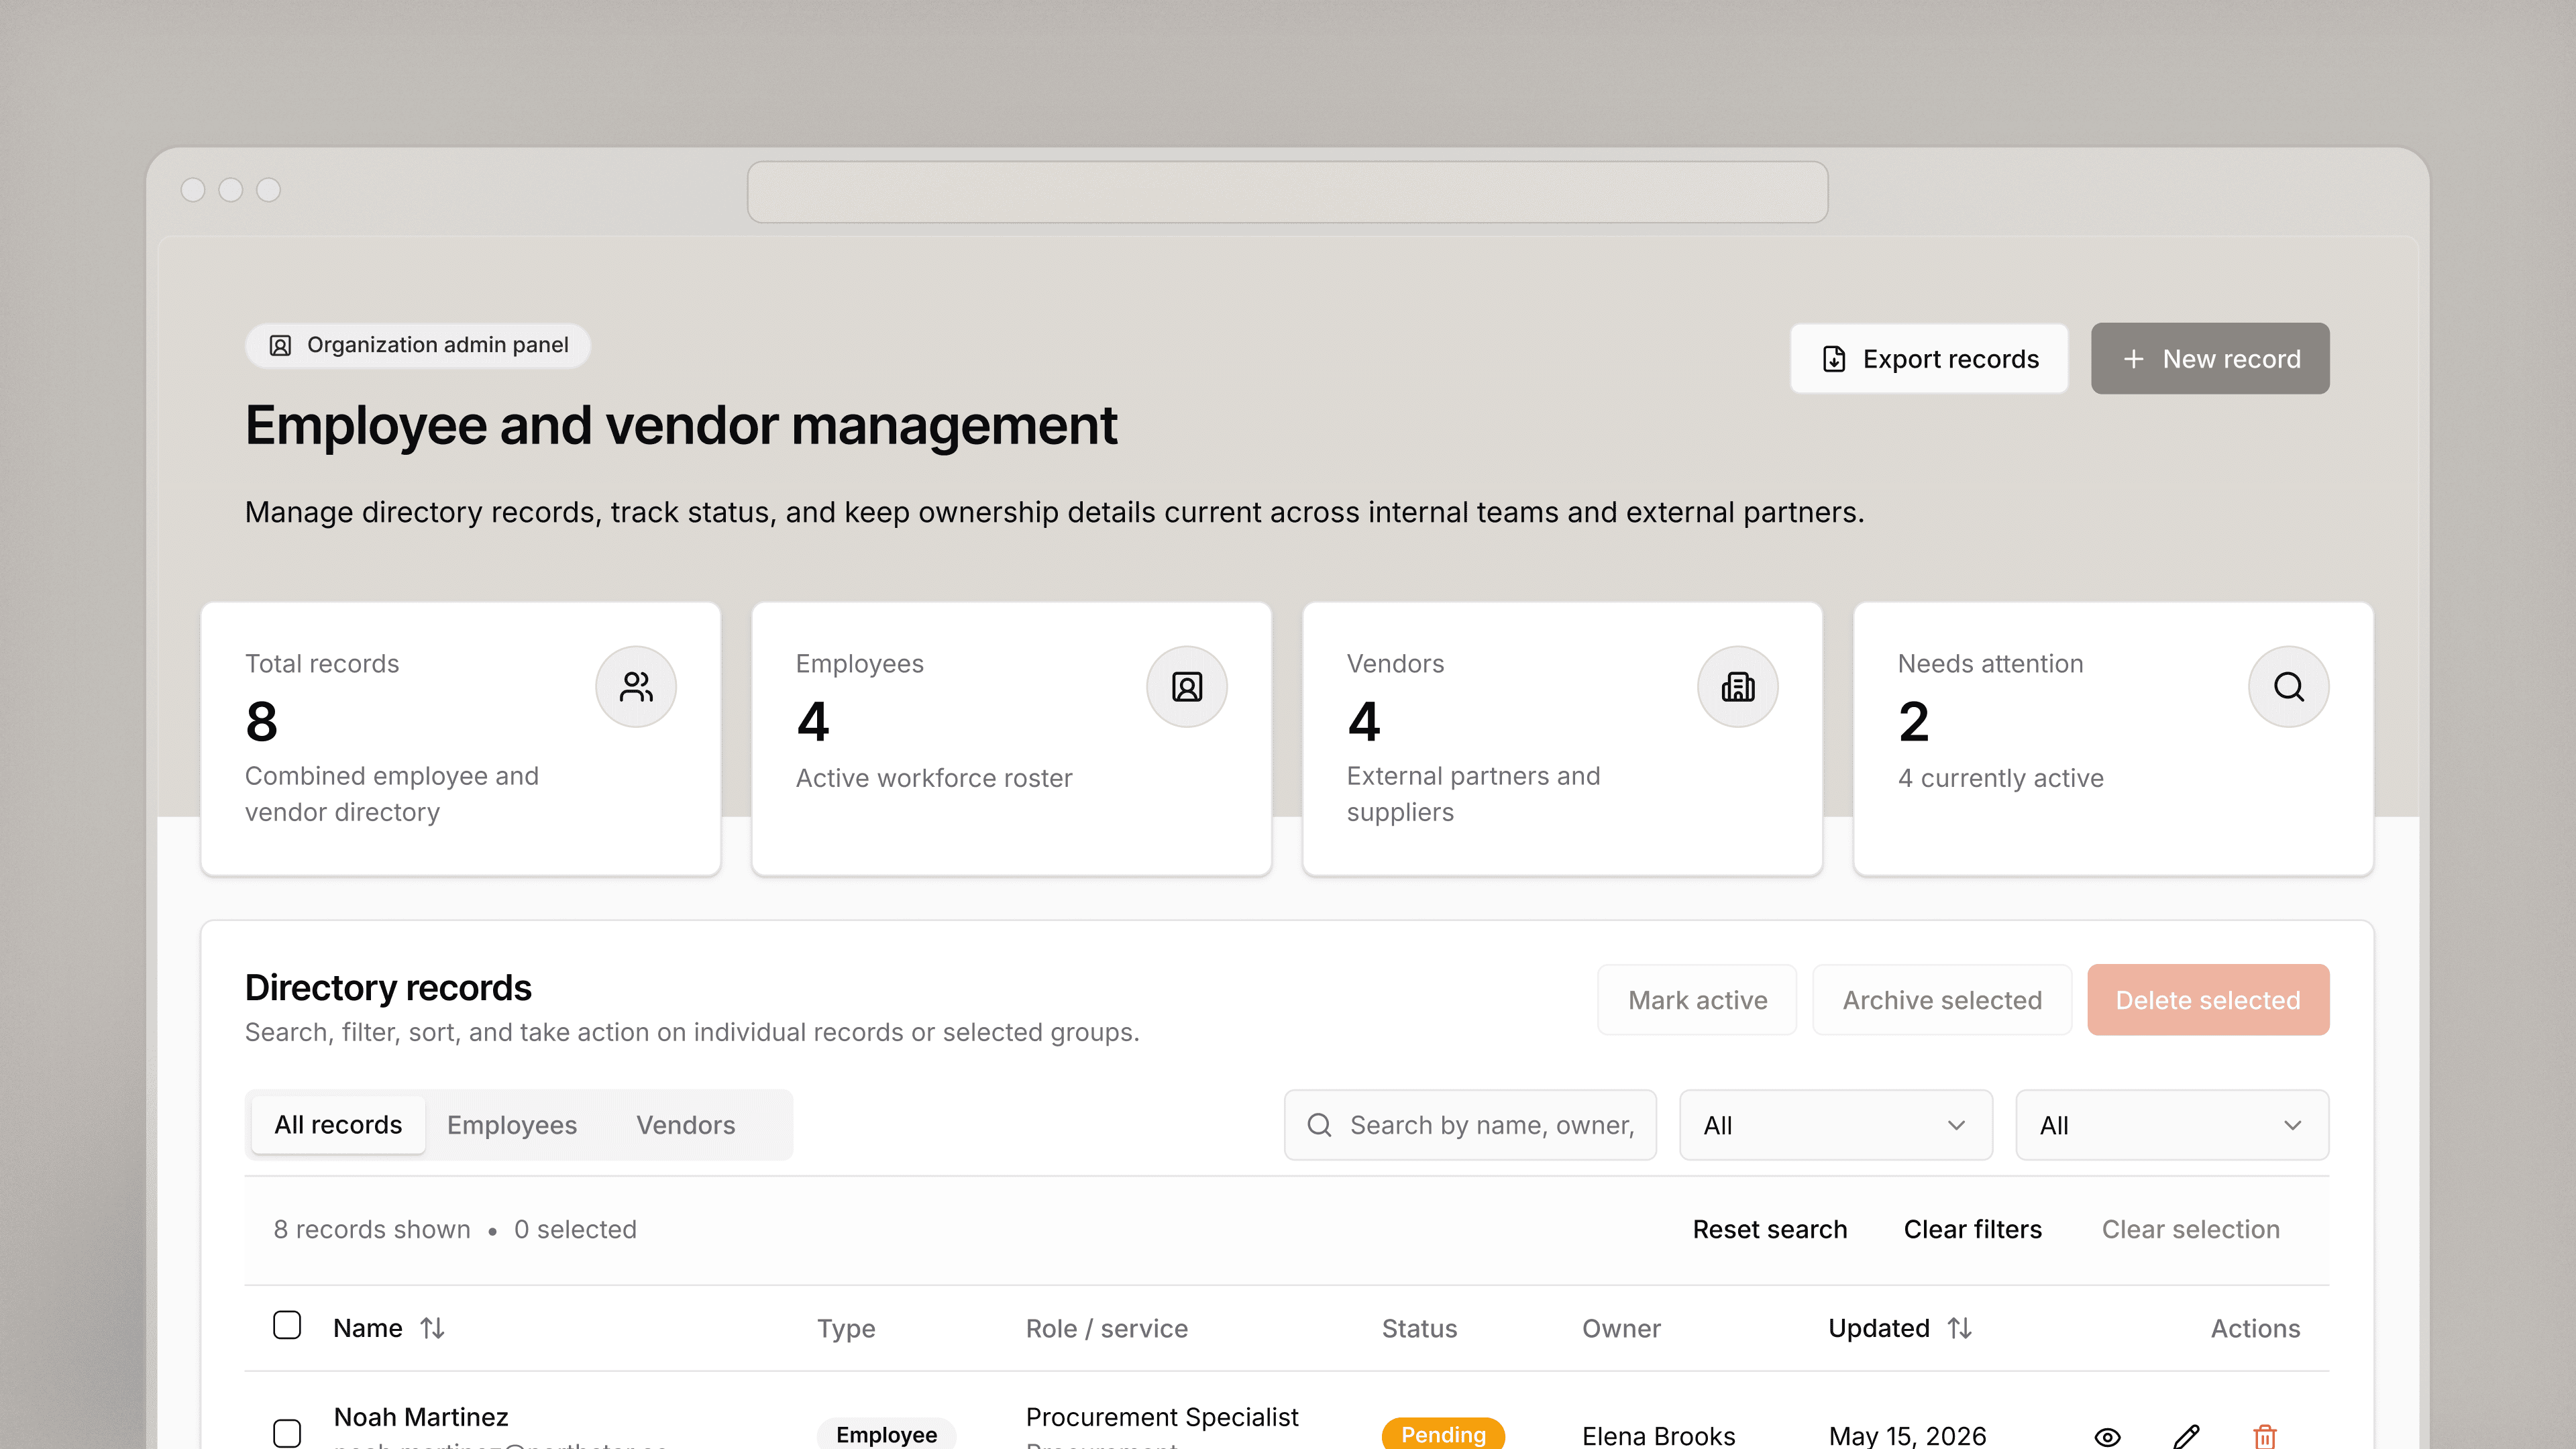Click the badge icon on Employees card

(1187, 687)
